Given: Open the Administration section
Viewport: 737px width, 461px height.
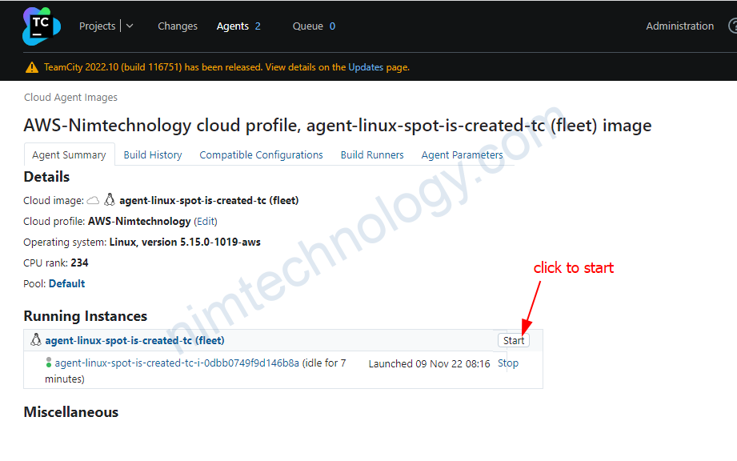Looking at the screenshot, I should (x=679, y=26).
